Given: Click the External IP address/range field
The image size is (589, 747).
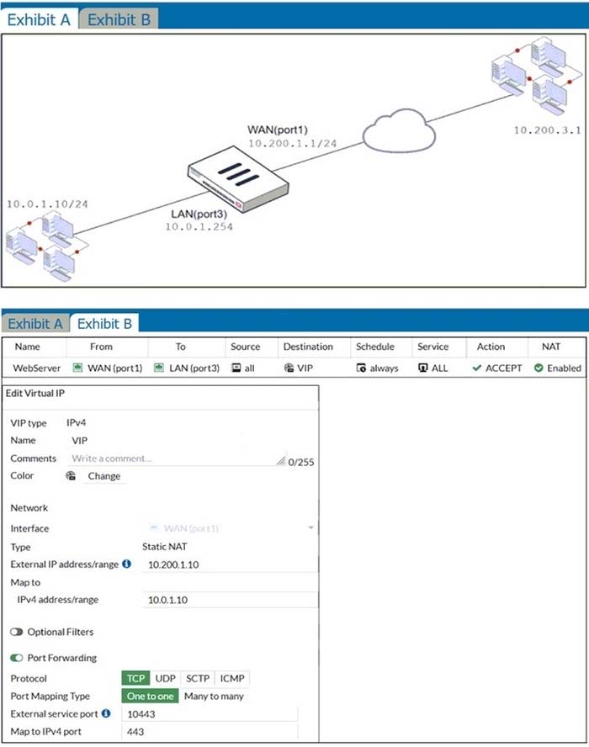Looking at the screenshot, I should (x=230, y=564).
